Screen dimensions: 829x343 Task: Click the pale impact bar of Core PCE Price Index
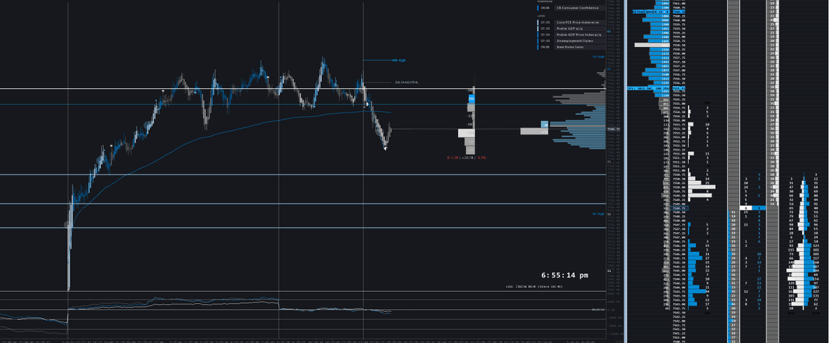[538, 23]
